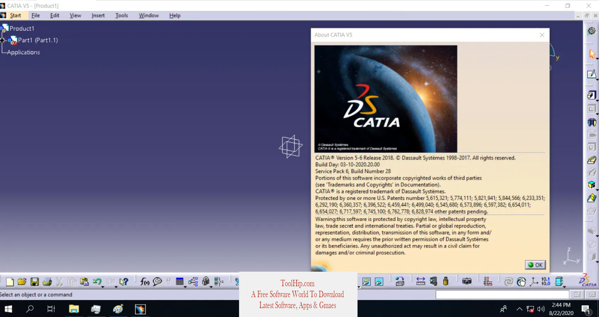
Task: Open the notification center icon
Action: pos(586,310)
